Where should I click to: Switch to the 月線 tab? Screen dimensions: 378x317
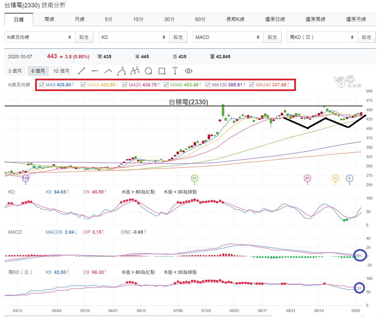(79, 19)
